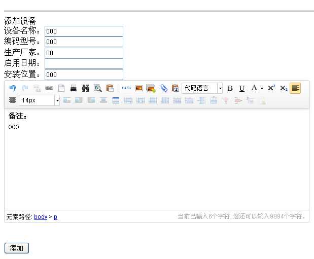
Task: Toggle superscript X² formatting
Action: coord(272,88)
